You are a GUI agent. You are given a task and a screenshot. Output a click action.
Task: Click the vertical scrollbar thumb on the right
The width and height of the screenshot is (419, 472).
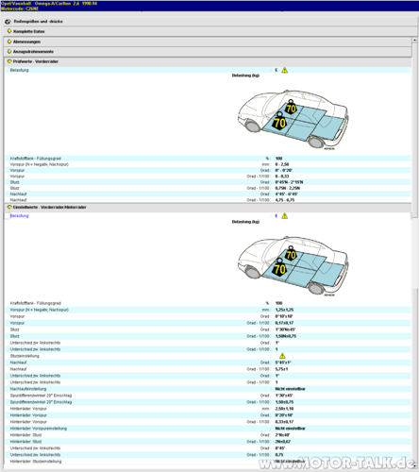coord(415,130)
